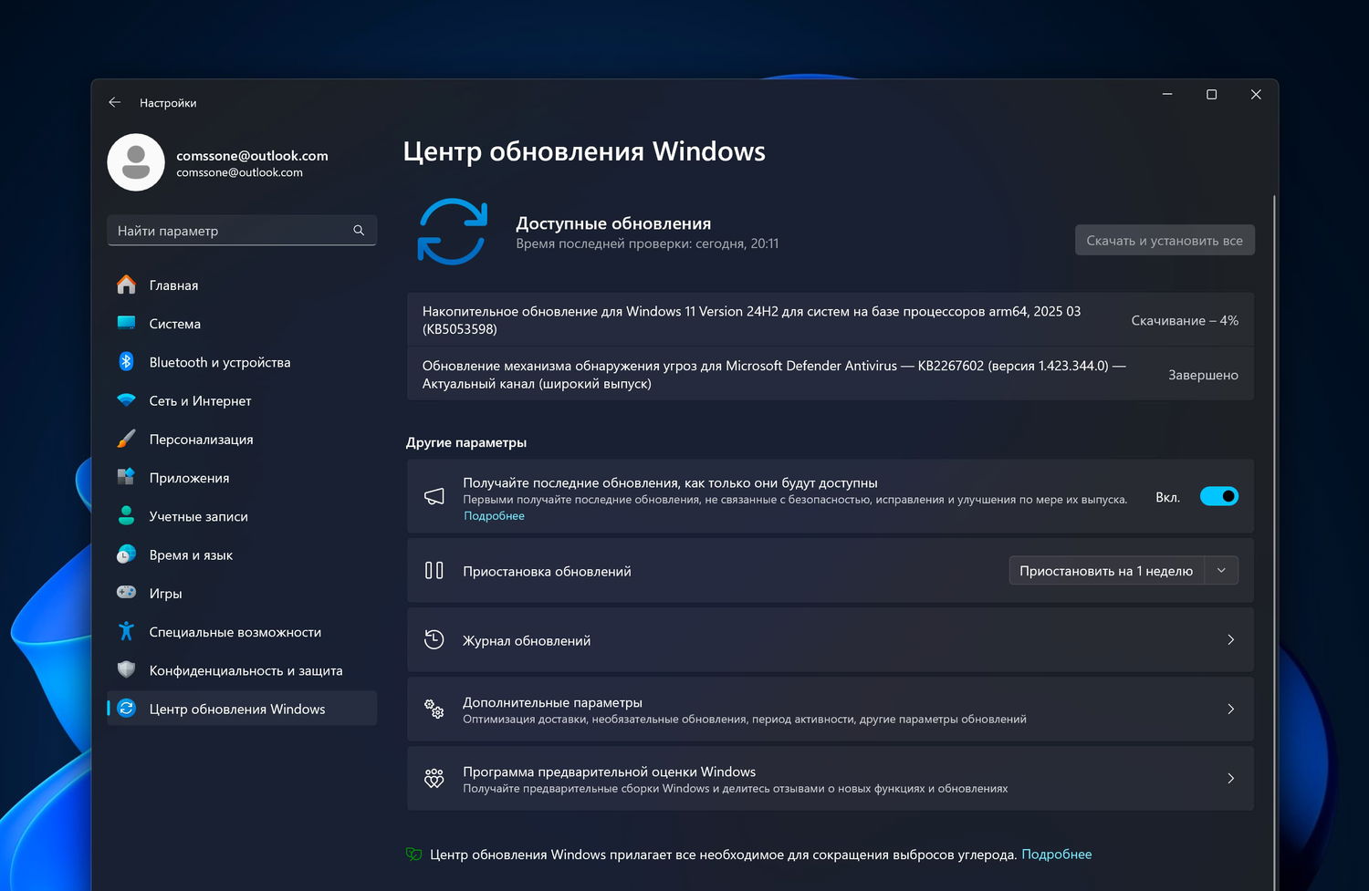Select Центр обновления Windows in sidebar

(x=242, y=709)
